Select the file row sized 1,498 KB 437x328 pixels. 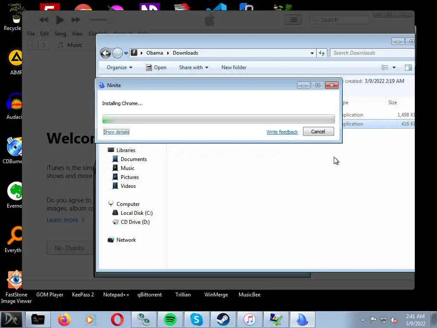pos(379,114)
